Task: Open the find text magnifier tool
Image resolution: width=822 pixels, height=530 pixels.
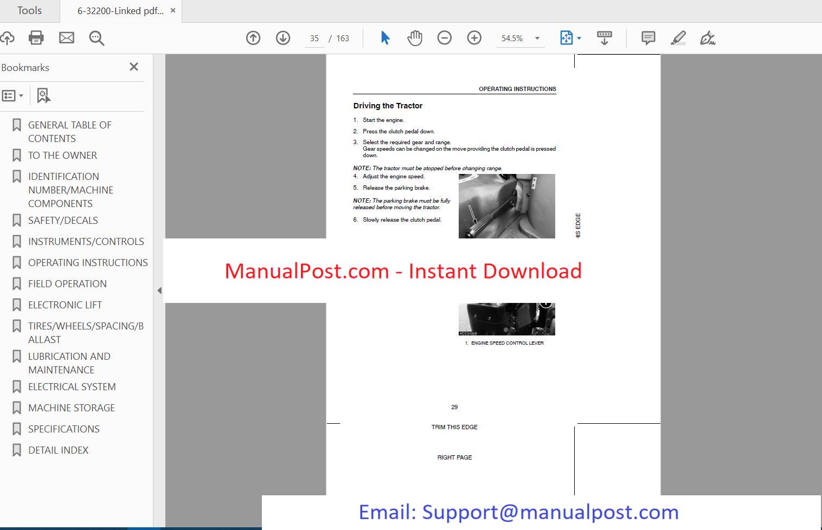Action: coord(97,38)
